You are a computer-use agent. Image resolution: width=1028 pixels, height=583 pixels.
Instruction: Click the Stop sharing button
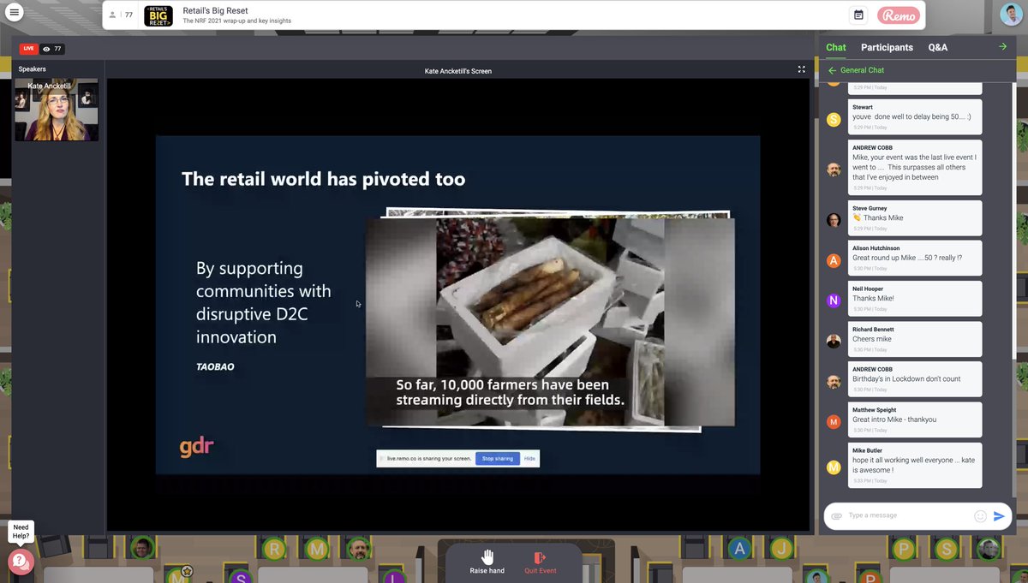498,459
